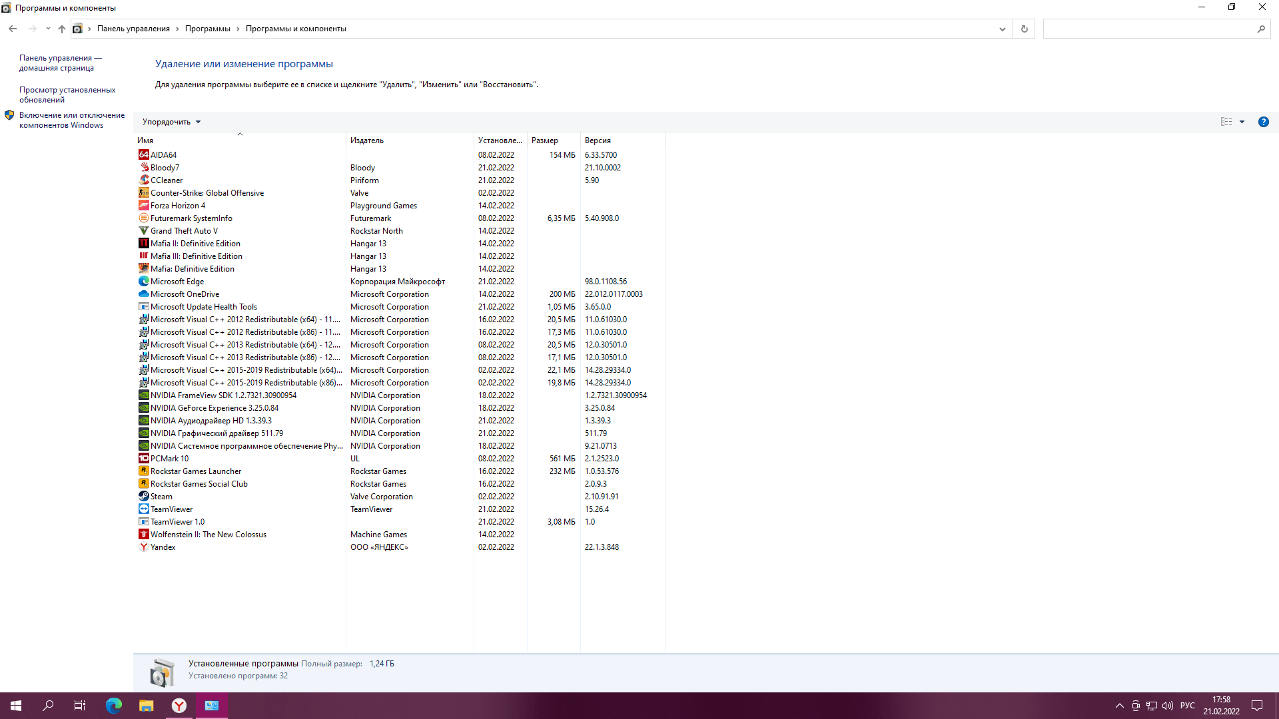Open recent locations dropdown arrow

48,29
